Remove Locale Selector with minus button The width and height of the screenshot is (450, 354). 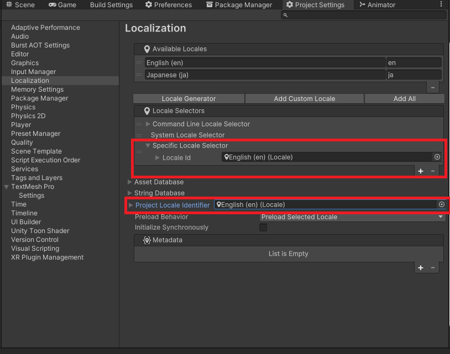(433, 171)
